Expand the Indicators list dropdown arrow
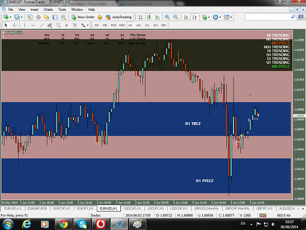Viewport: 306px width, 230px height. tap(209, 17)
